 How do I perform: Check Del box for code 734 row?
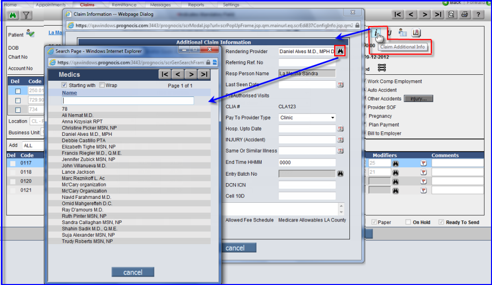[x=18, y=110]
